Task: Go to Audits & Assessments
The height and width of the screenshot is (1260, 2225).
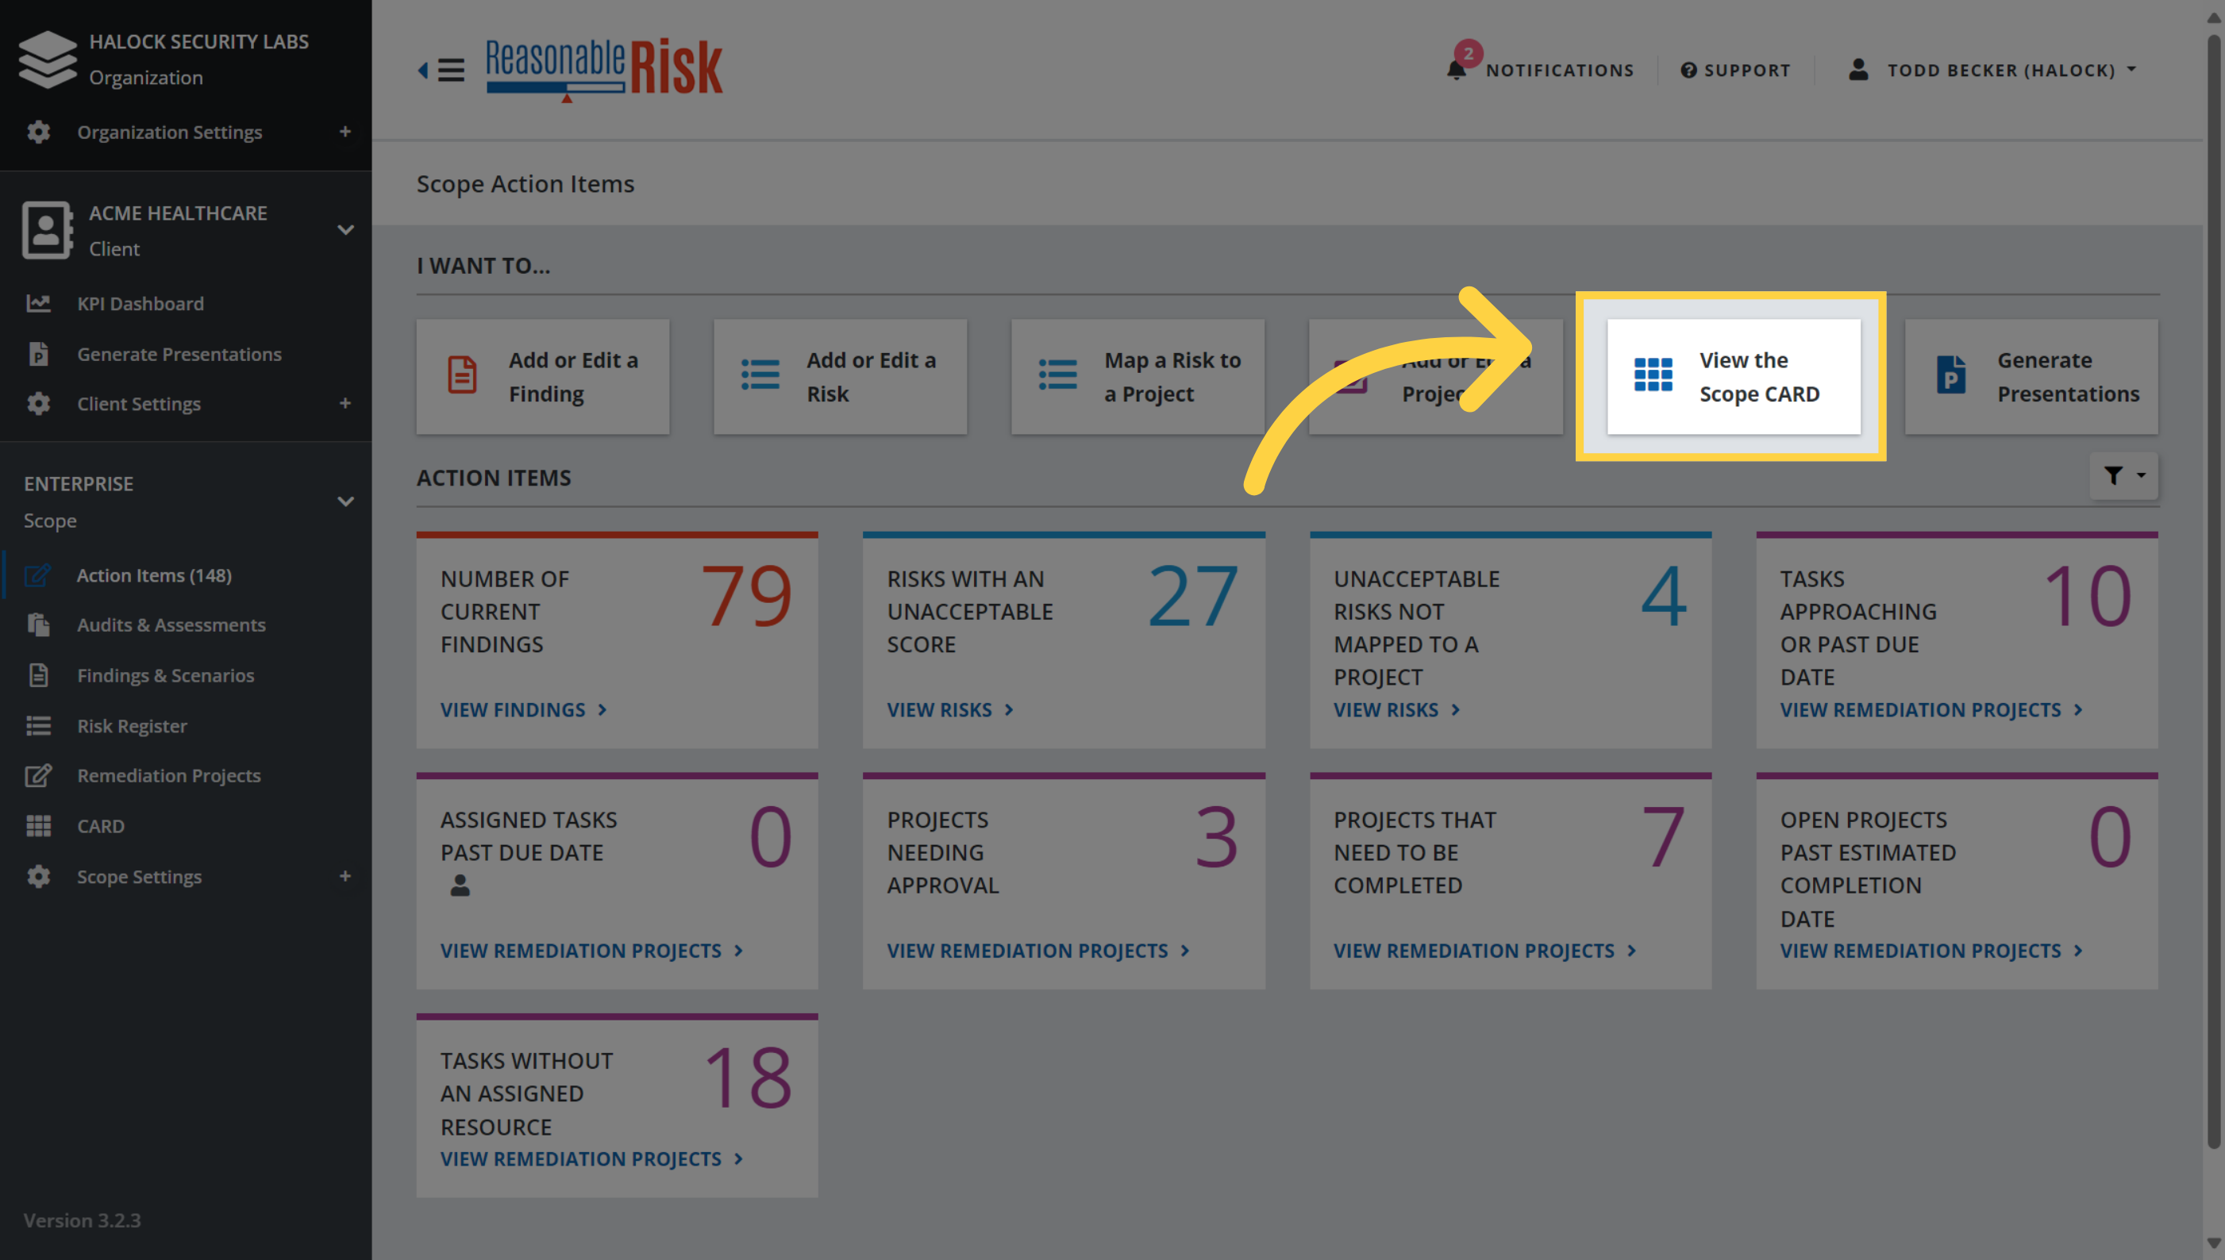Action: pos(171,624)
